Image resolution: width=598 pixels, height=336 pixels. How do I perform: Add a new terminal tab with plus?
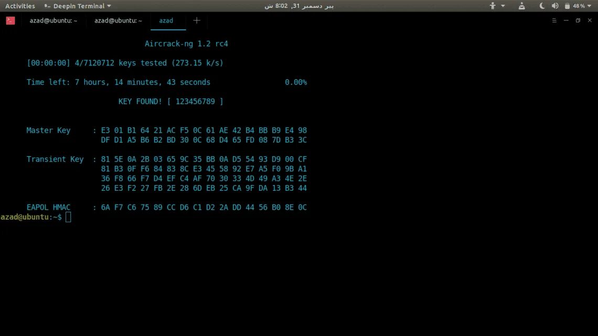pos(196,20)
